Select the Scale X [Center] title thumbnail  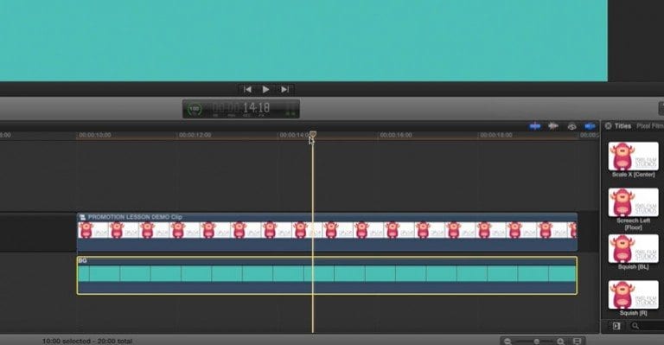pyautogui.click(x=633, y=157)
